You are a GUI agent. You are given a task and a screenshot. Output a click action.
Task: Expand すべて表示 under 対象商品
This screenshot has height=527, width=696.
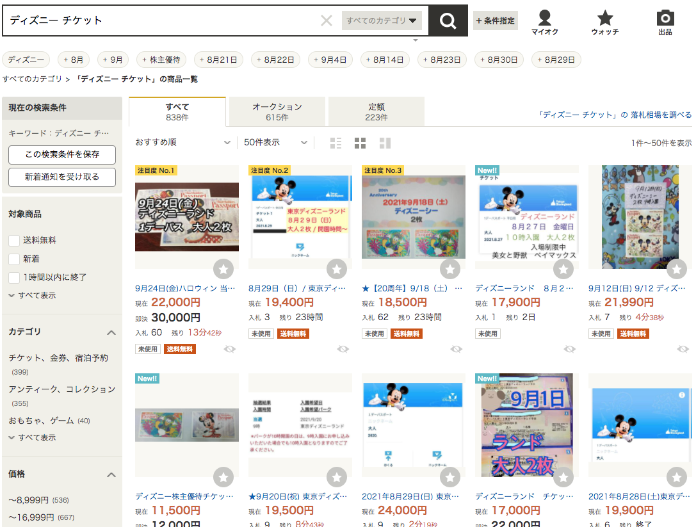(x=33, y=295)
